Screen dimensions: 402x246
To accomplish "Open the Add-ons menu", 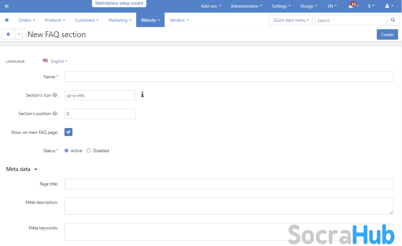I will tap(211, 6).
